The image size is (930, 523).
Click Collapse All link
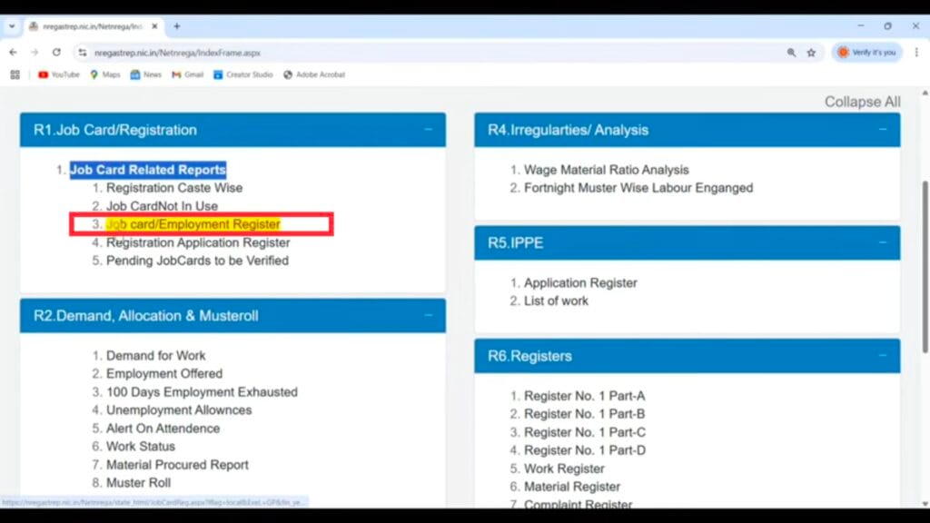pyautogui.click(x=862, y=102)
